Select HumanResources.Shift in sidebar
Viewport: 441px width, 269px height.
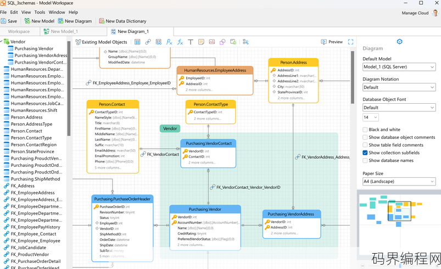pyautogui.click(x=34, y=110)
